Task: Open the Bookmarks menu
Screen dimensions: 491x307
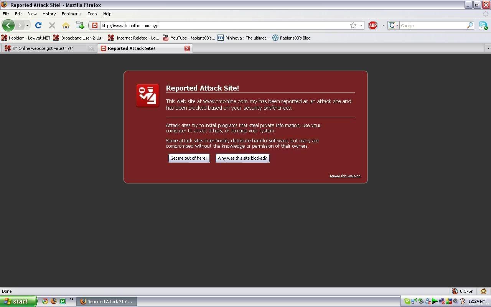Action: pyautogui.click(x=71, y=14)
